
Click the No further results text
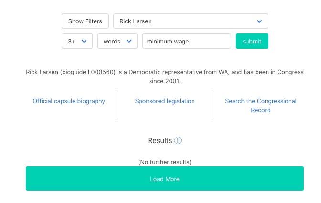[165, 162]
